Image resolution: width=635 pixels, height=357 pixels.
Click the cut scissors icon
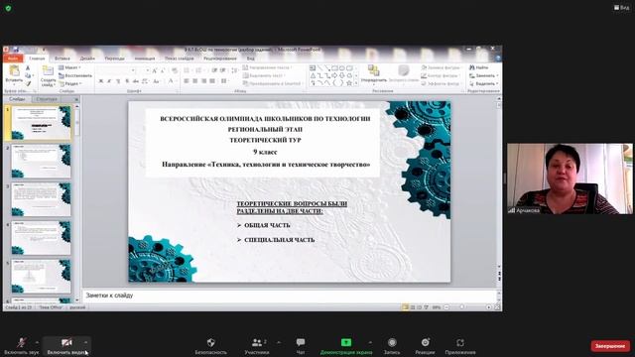[28, 68]
